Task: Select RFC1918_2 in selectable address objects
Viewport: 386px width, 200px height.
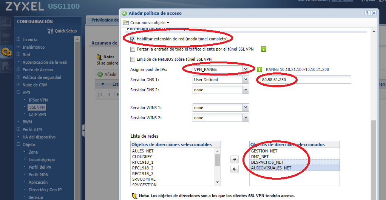Action: (142, 168)
